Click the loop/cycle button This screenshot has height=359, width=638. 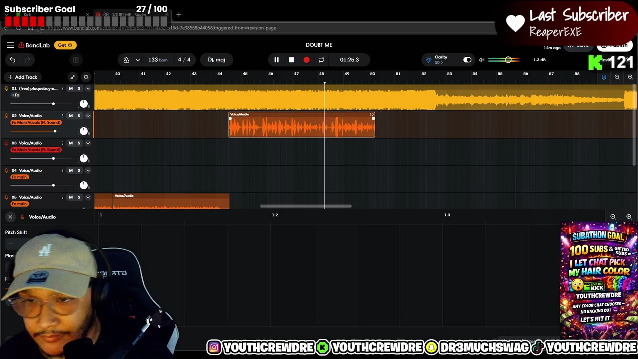tap(321, 60)
